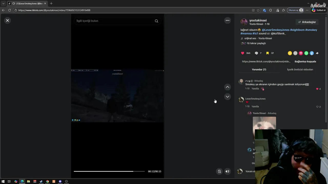This screenshot has width=328, height=184.
Task: Open the tab search dropdown
Action: [3, 4]
